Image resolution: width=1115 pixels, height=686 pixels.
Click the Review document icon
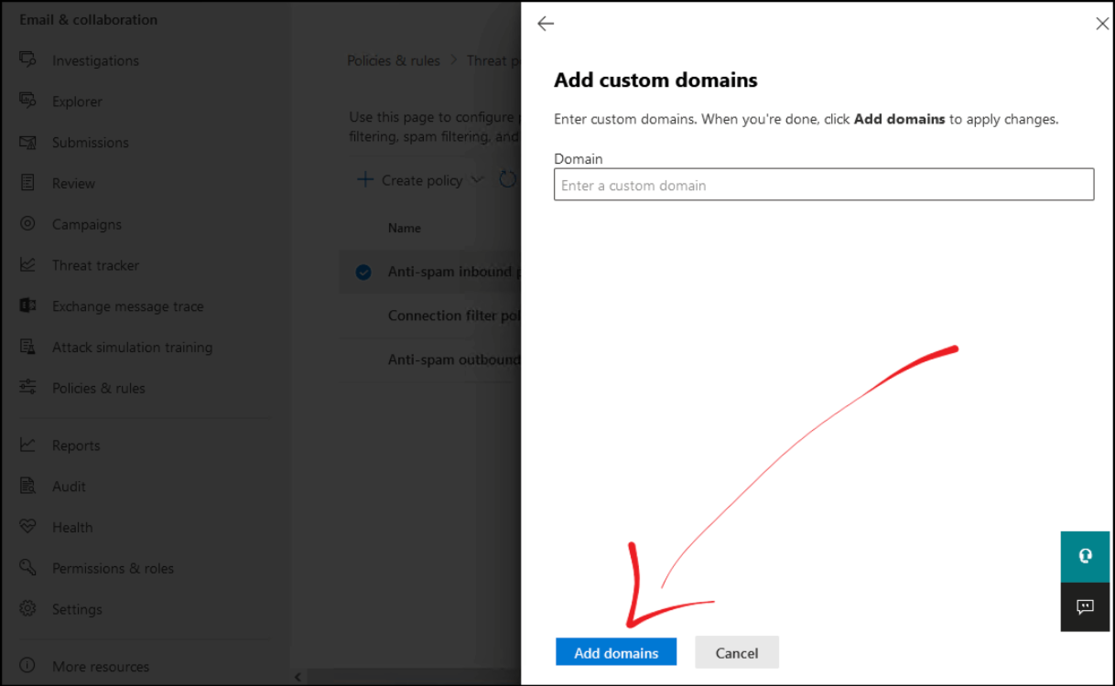coord(27,182)
